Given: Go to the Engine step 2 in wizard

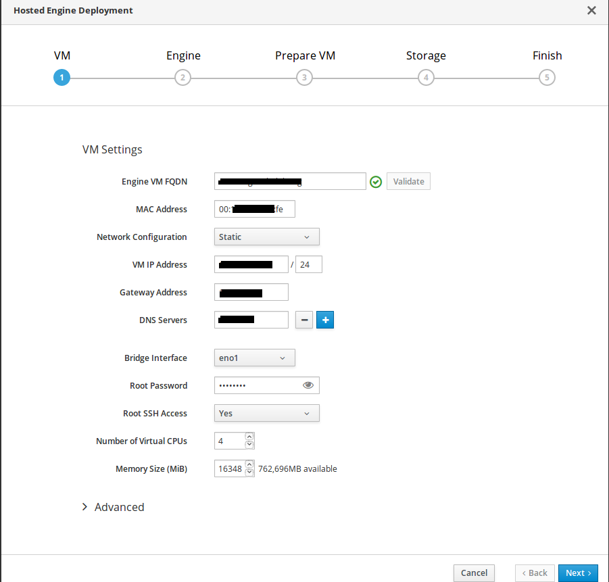Looking at the screenshot, I should pyautogui.click(x=182, y=78).
